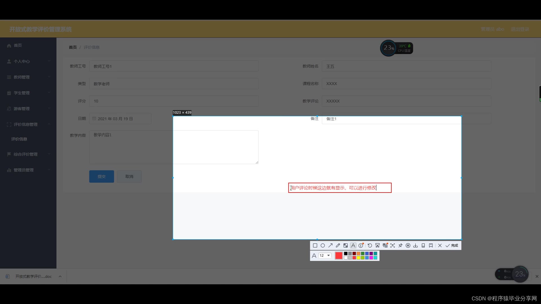Screen dimensions: 541x304
Task: Click the red annotation text box
Action: [x=340, y=188]
